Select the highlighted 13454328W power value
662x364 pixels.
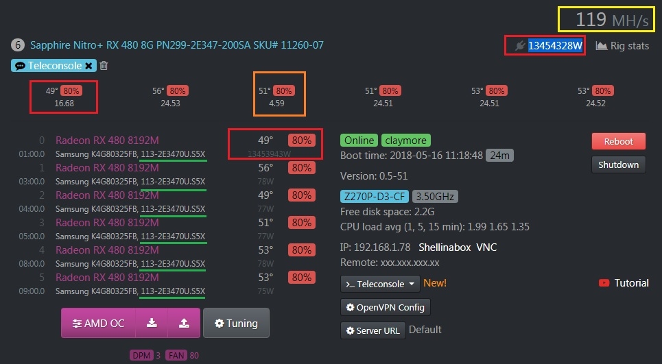(555, 45)
